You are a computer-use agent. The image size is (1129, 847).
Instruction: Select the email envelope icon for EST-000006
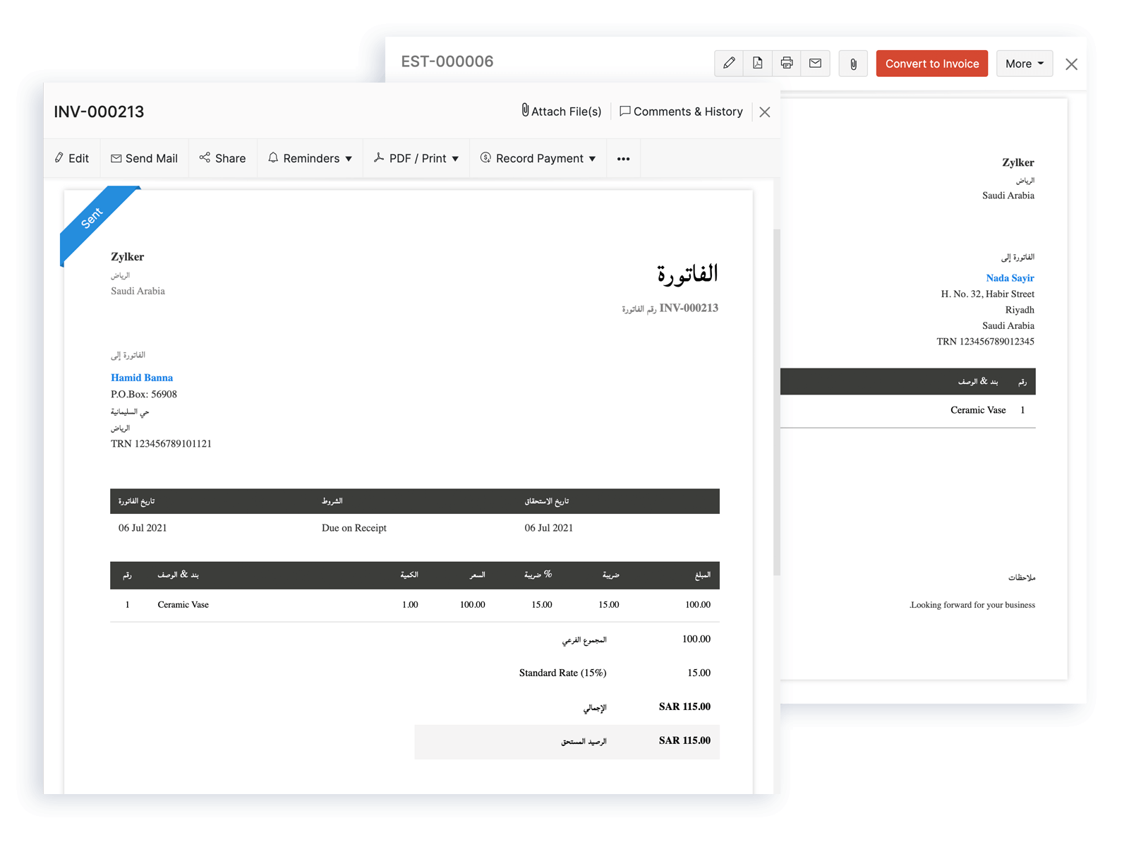(816, 64)
